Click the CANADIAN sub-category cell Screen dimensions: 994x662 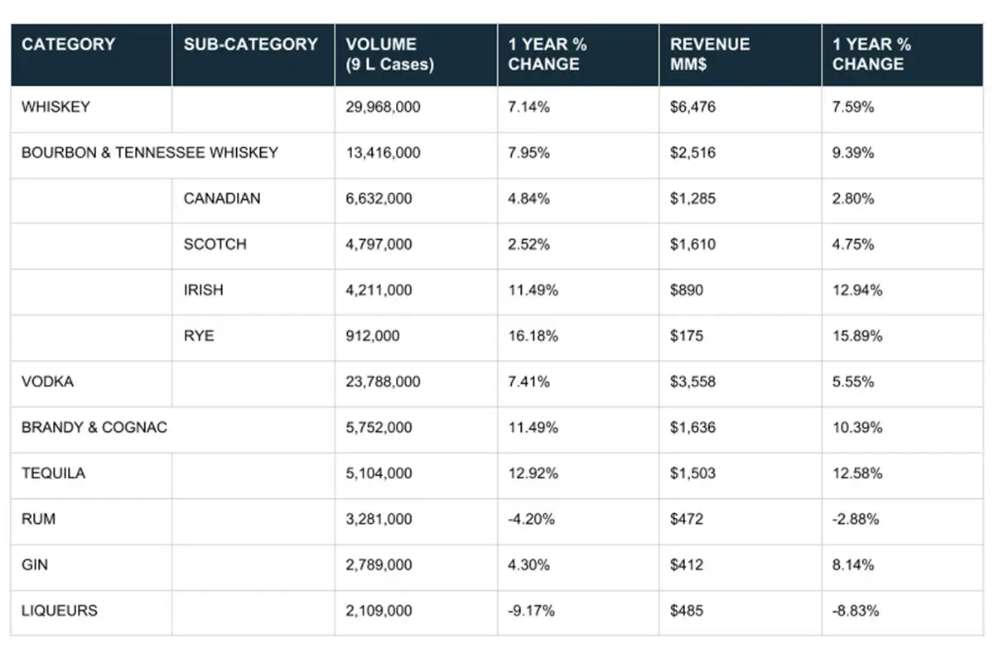pos(222,199)
